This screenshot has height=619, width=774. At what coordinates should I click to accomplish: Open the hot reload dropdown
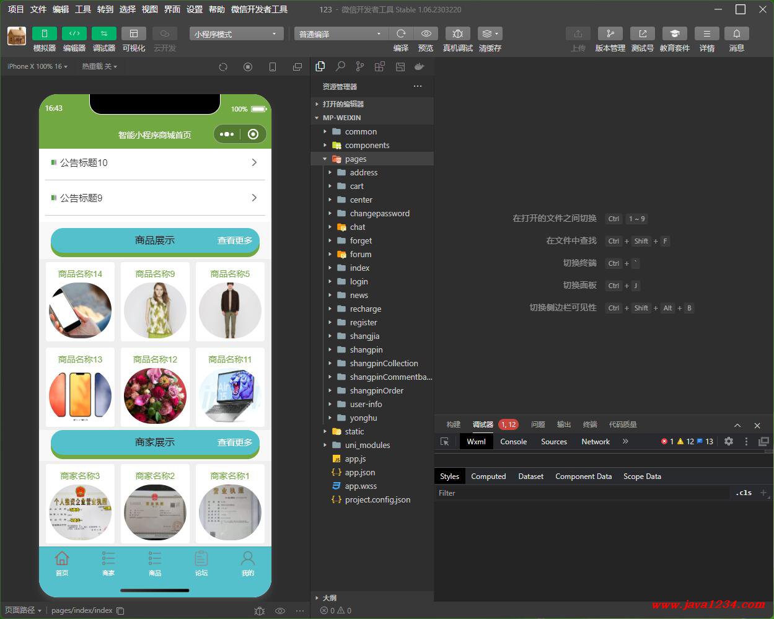[99, 66]
